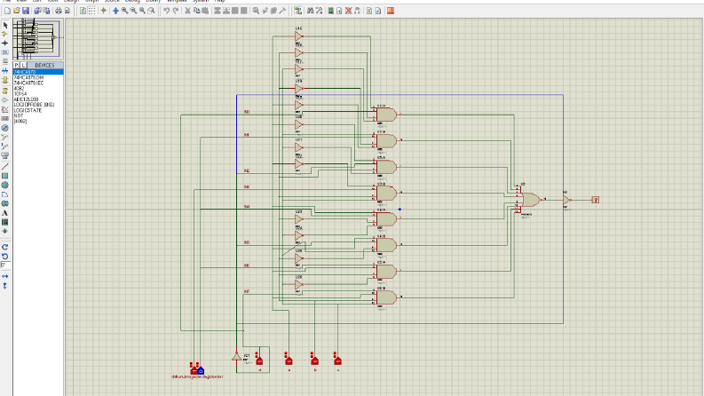704x396 pixels.
Task: Choose the Selection mode arrow
Action: 5,26
